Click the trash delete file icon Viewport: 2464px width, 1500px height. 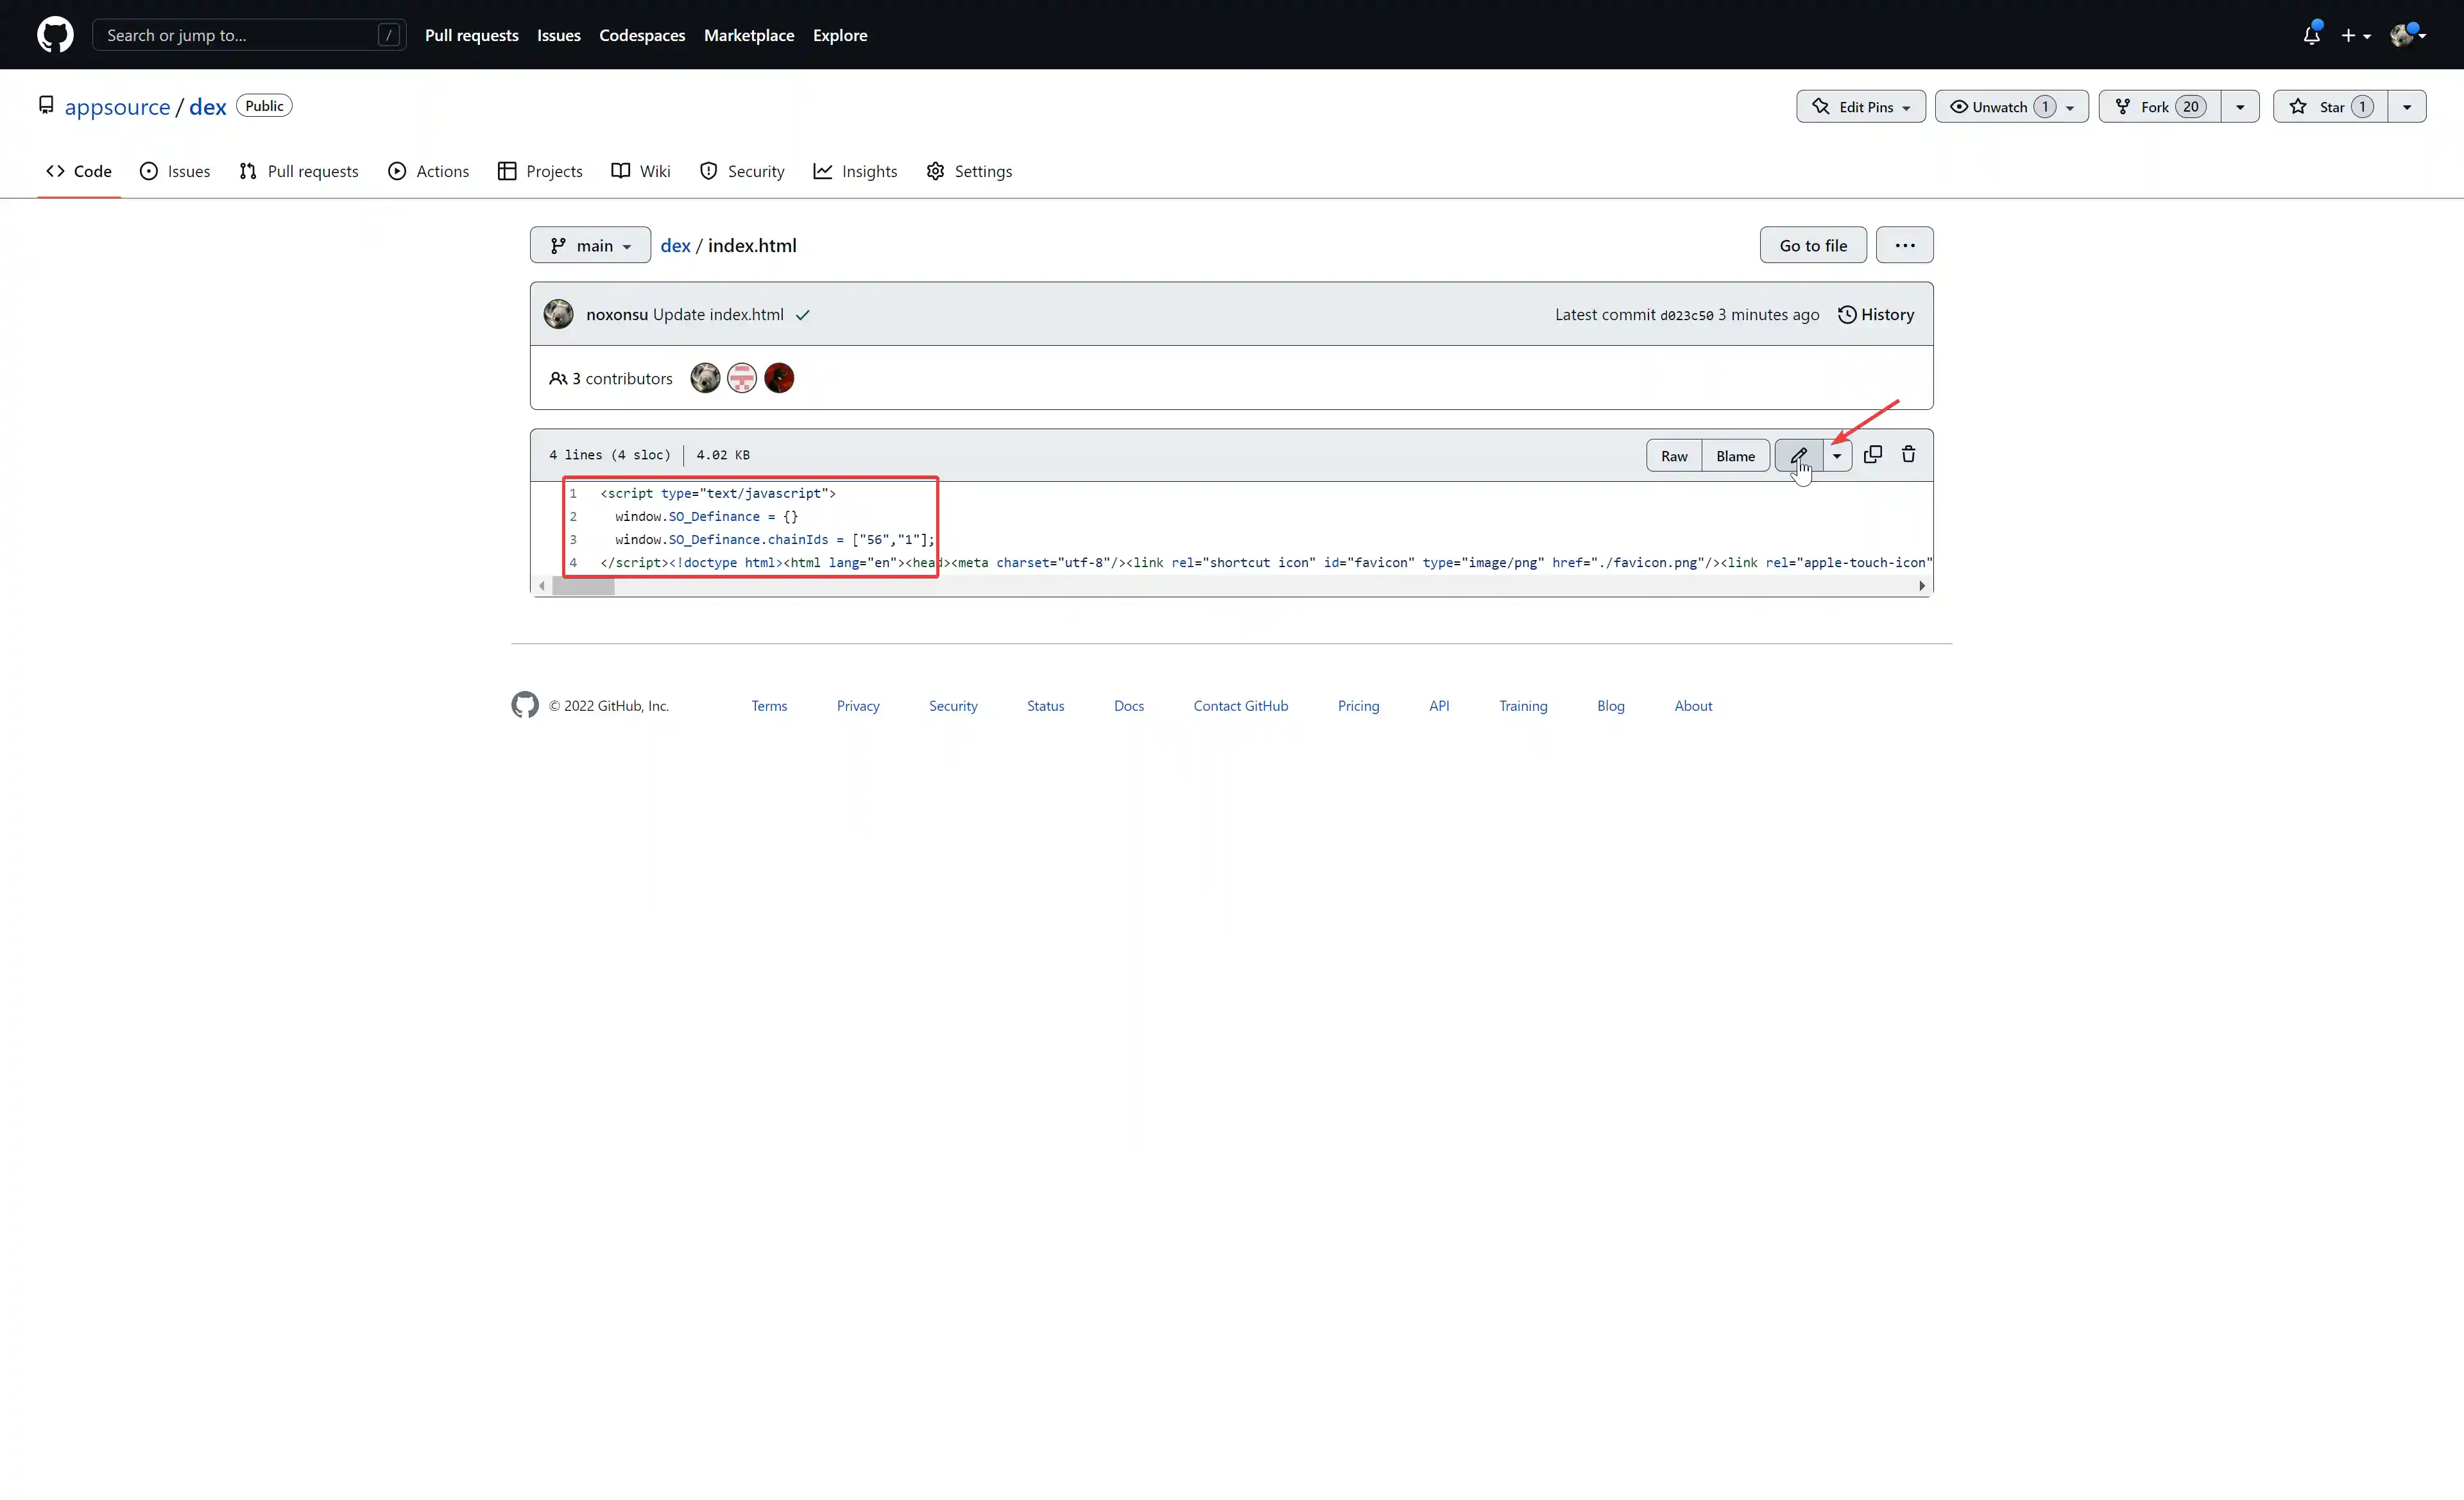click(1908, 455)
